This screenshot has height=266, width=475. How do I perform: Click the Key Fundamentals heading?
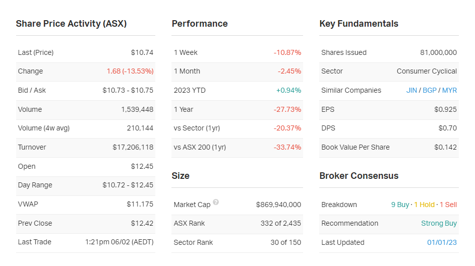(359, 24)
